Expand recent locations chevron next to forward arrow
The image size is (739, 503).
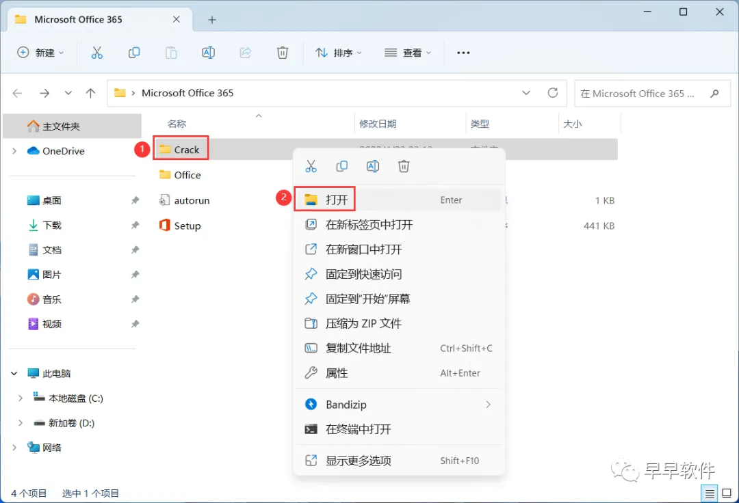[x=68, y=93]
